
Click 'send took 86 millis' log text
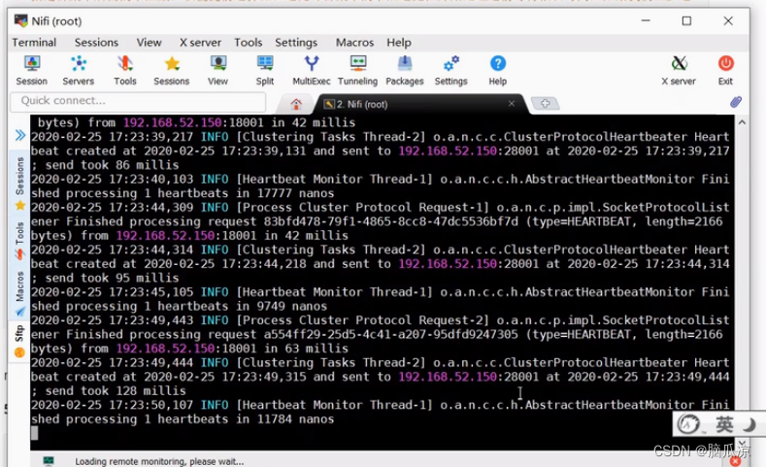112,165
